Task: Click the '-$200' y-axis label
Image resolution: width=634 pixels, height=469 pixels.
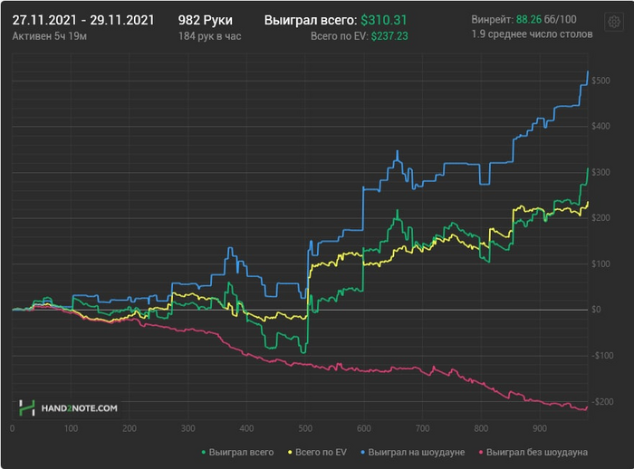Action: pos(602,402)
